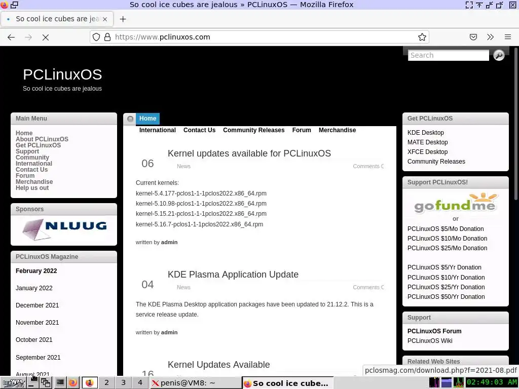This screenshot has height=389, width=519.
Task: Open October 2021 magazine issue
Action: point(34,340)
